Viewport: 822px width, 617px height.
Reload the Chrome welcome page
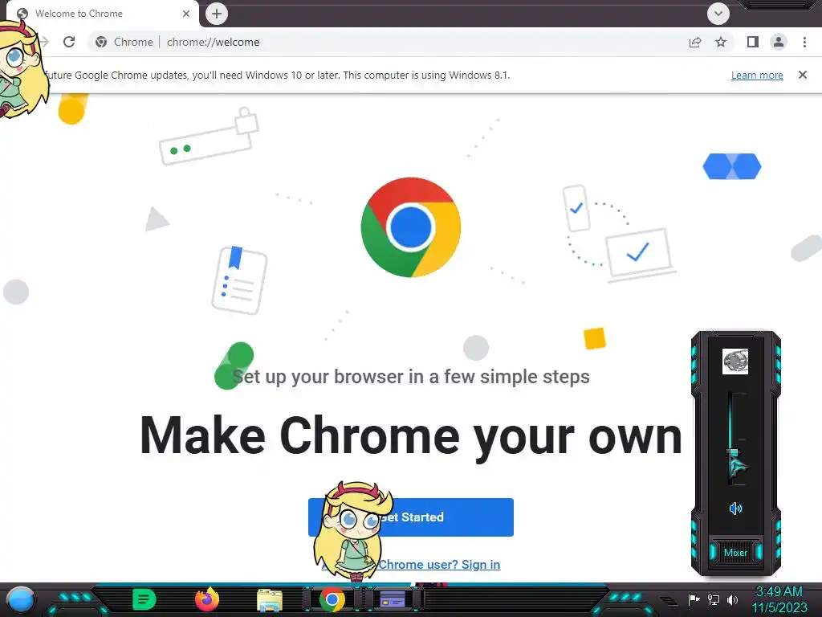[x=69, y=42]
